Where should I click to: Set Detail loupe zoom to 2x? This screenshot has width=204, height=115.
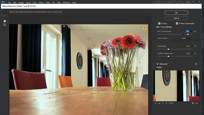[163, 103]
